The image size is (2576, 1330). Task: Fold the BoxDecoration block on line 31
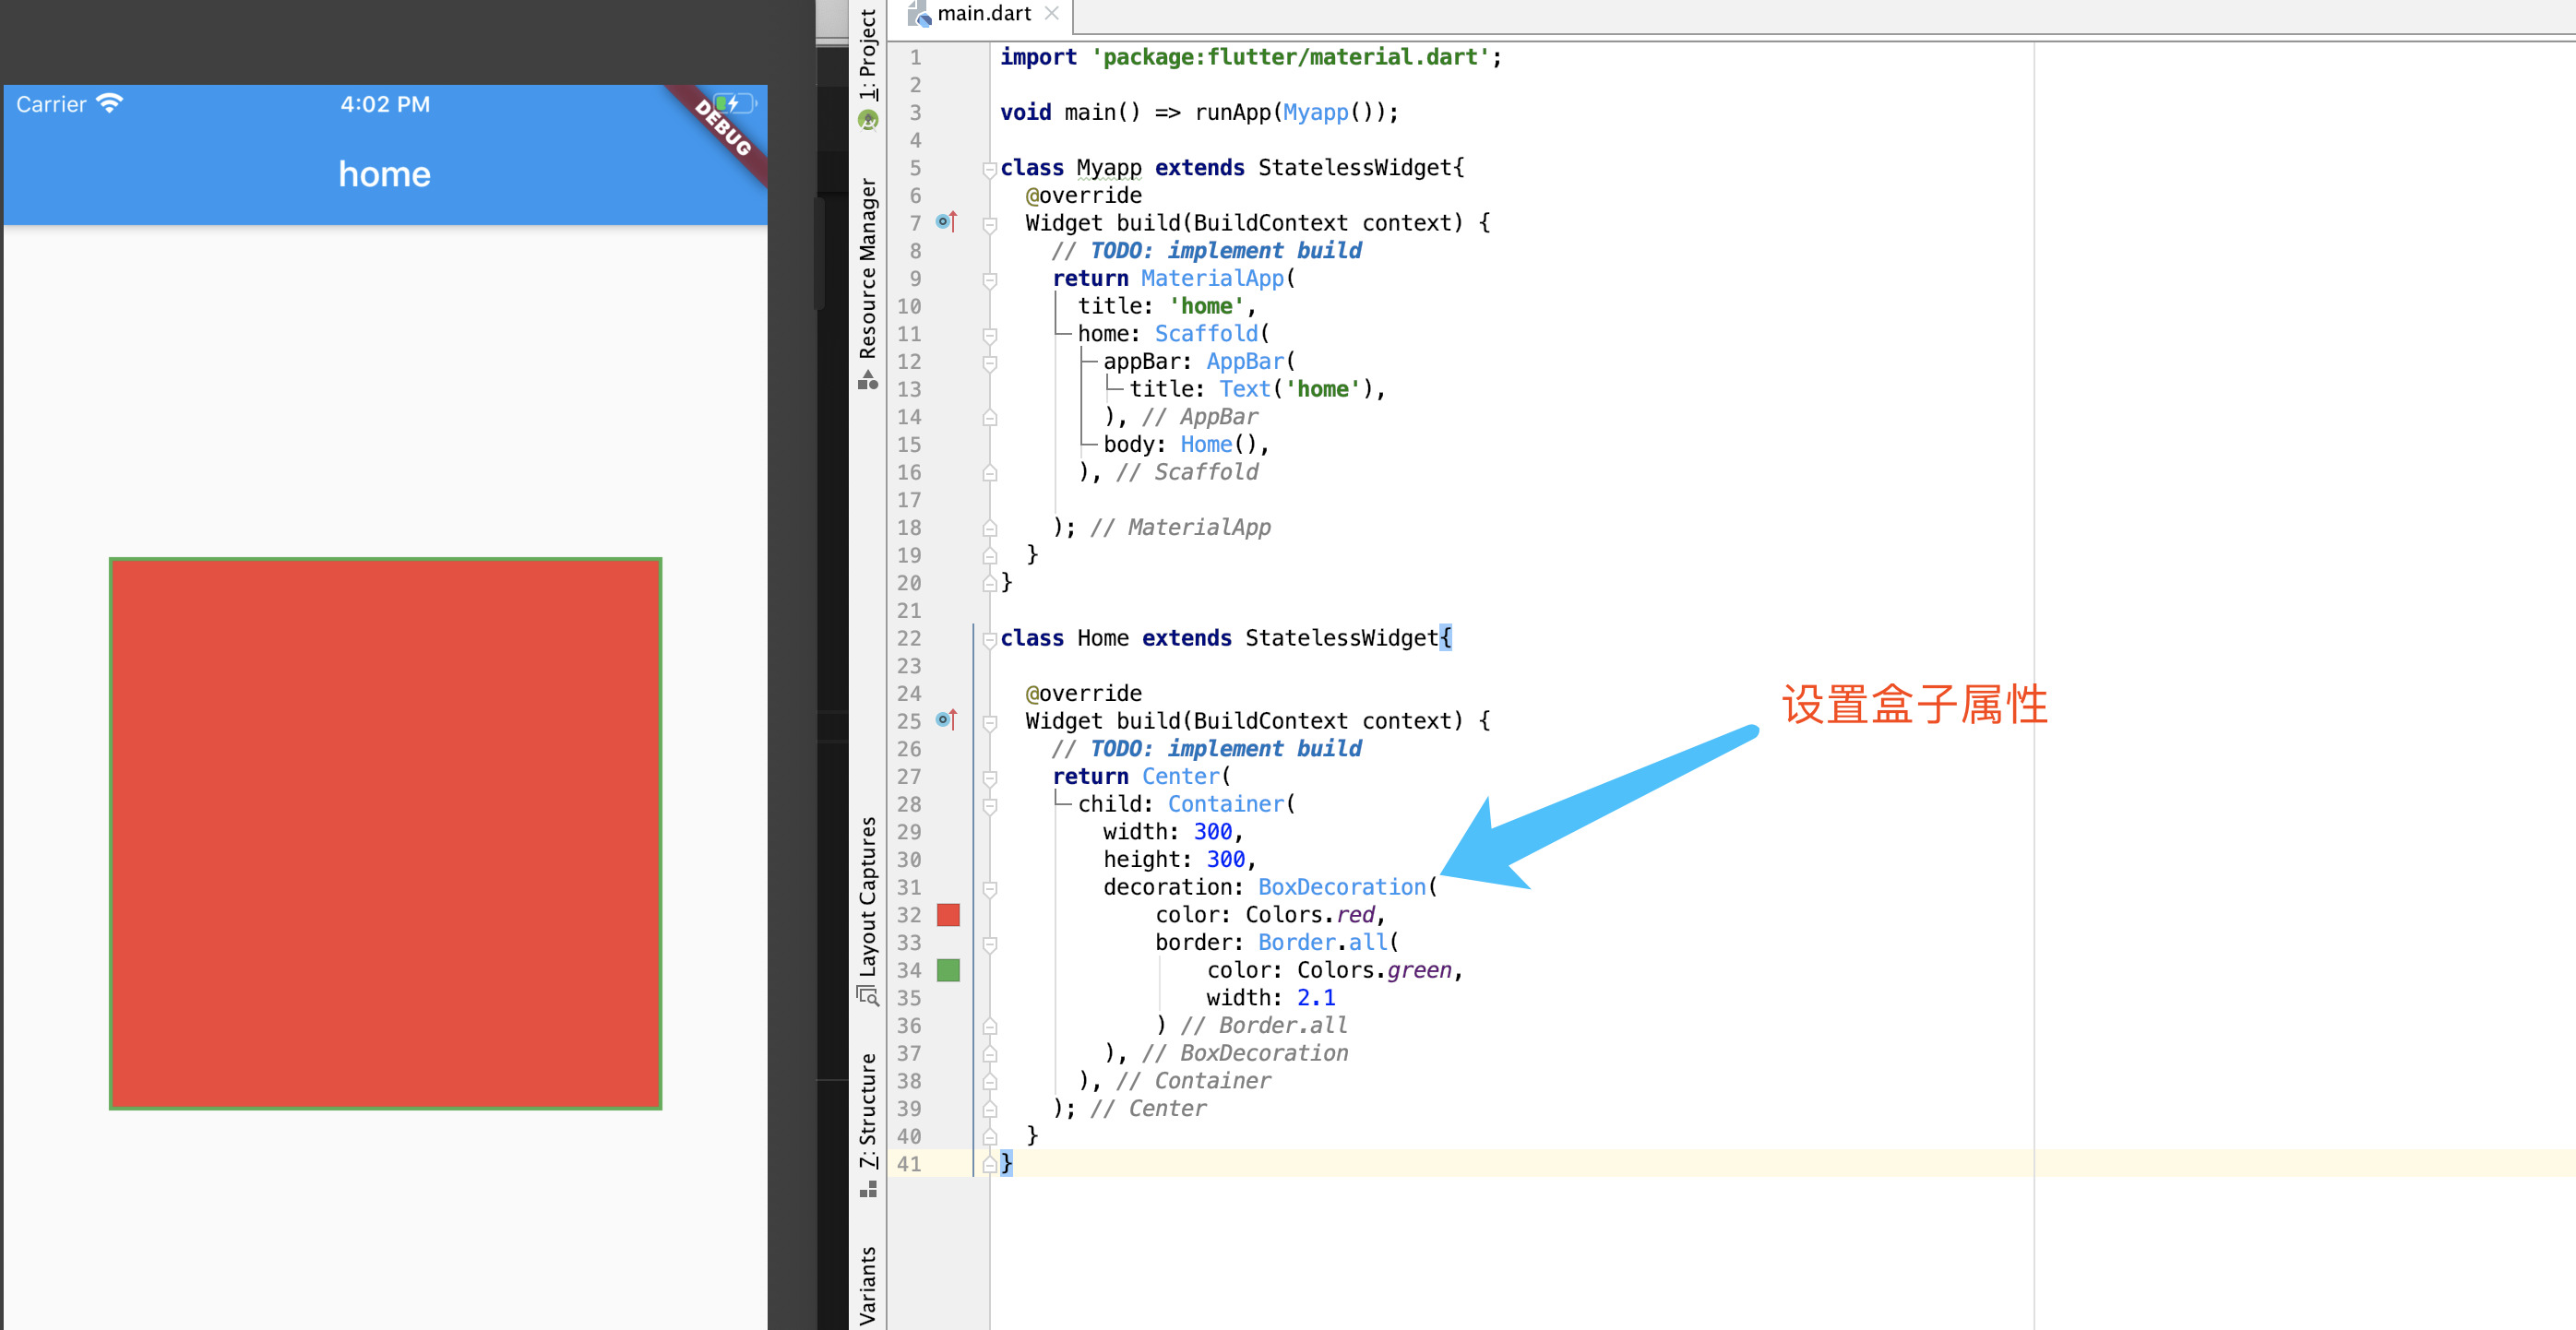pyautogui.click(x=989, y=888)
